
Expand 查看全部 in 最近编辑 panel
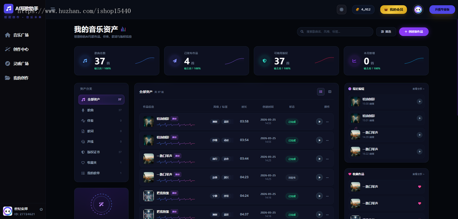tap(418, 89)
